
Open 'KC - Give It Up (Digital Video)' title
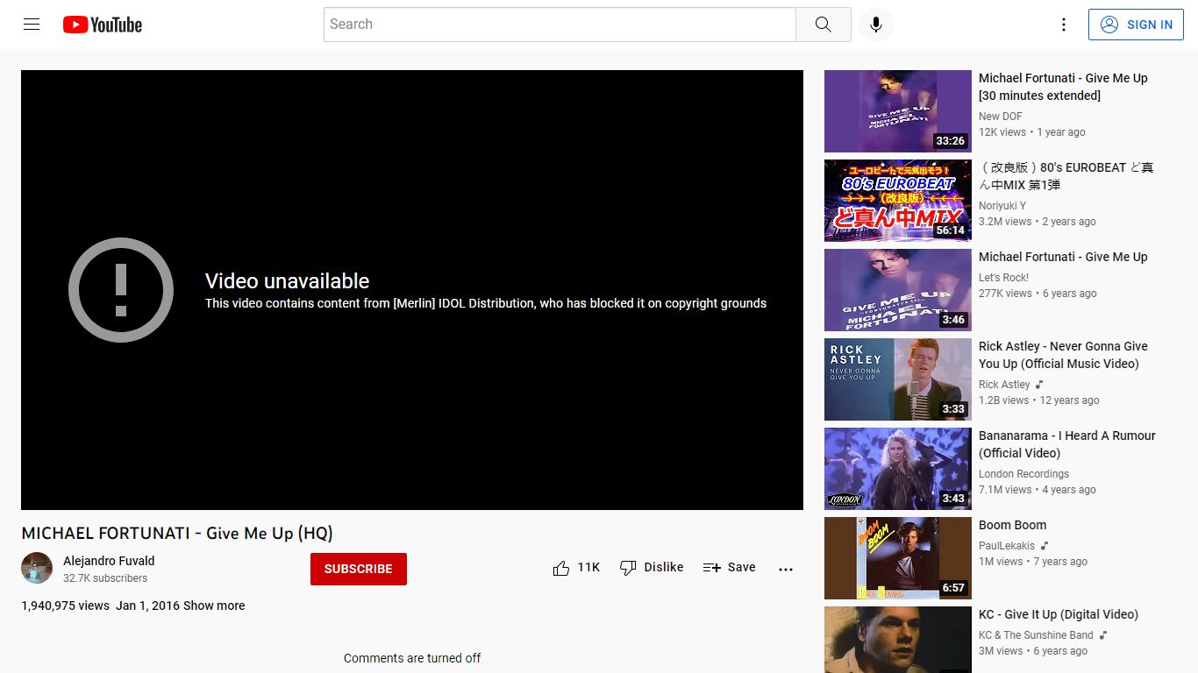coord(1059,614)
